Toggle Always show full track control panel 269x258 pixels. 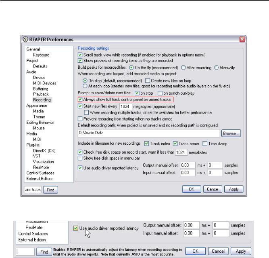(80, 99)
